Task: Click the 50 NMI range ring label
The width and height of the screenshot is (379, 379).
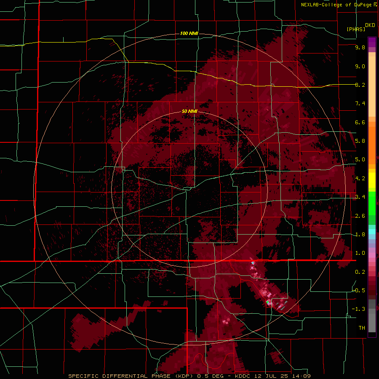Action: click(x=189, y=111)
